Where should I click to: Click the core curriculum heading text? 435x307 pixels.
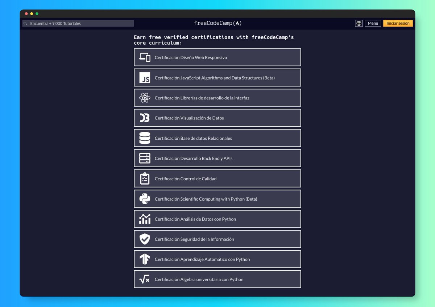coord(214,40)
